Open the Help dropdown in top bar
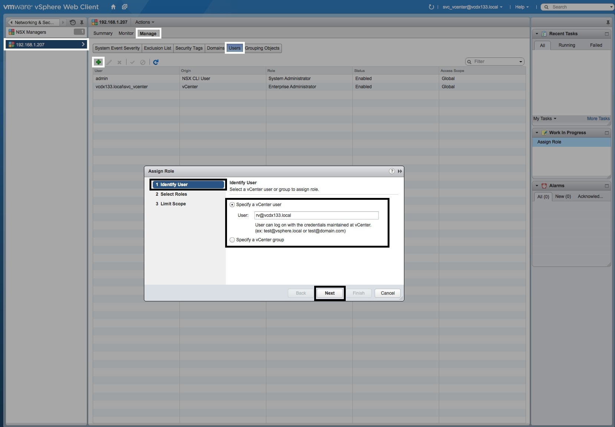Viewport: 615px width, 427px height. click(522, 7)
